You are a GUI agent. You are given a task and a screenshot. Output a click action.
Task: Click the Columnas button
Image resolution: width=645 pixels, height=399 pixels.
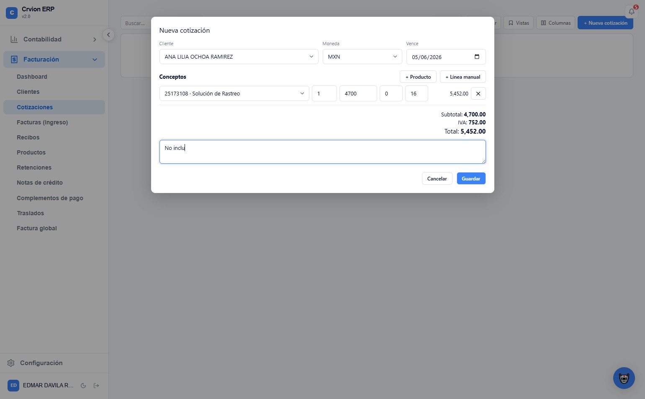[x=555, y=23]
